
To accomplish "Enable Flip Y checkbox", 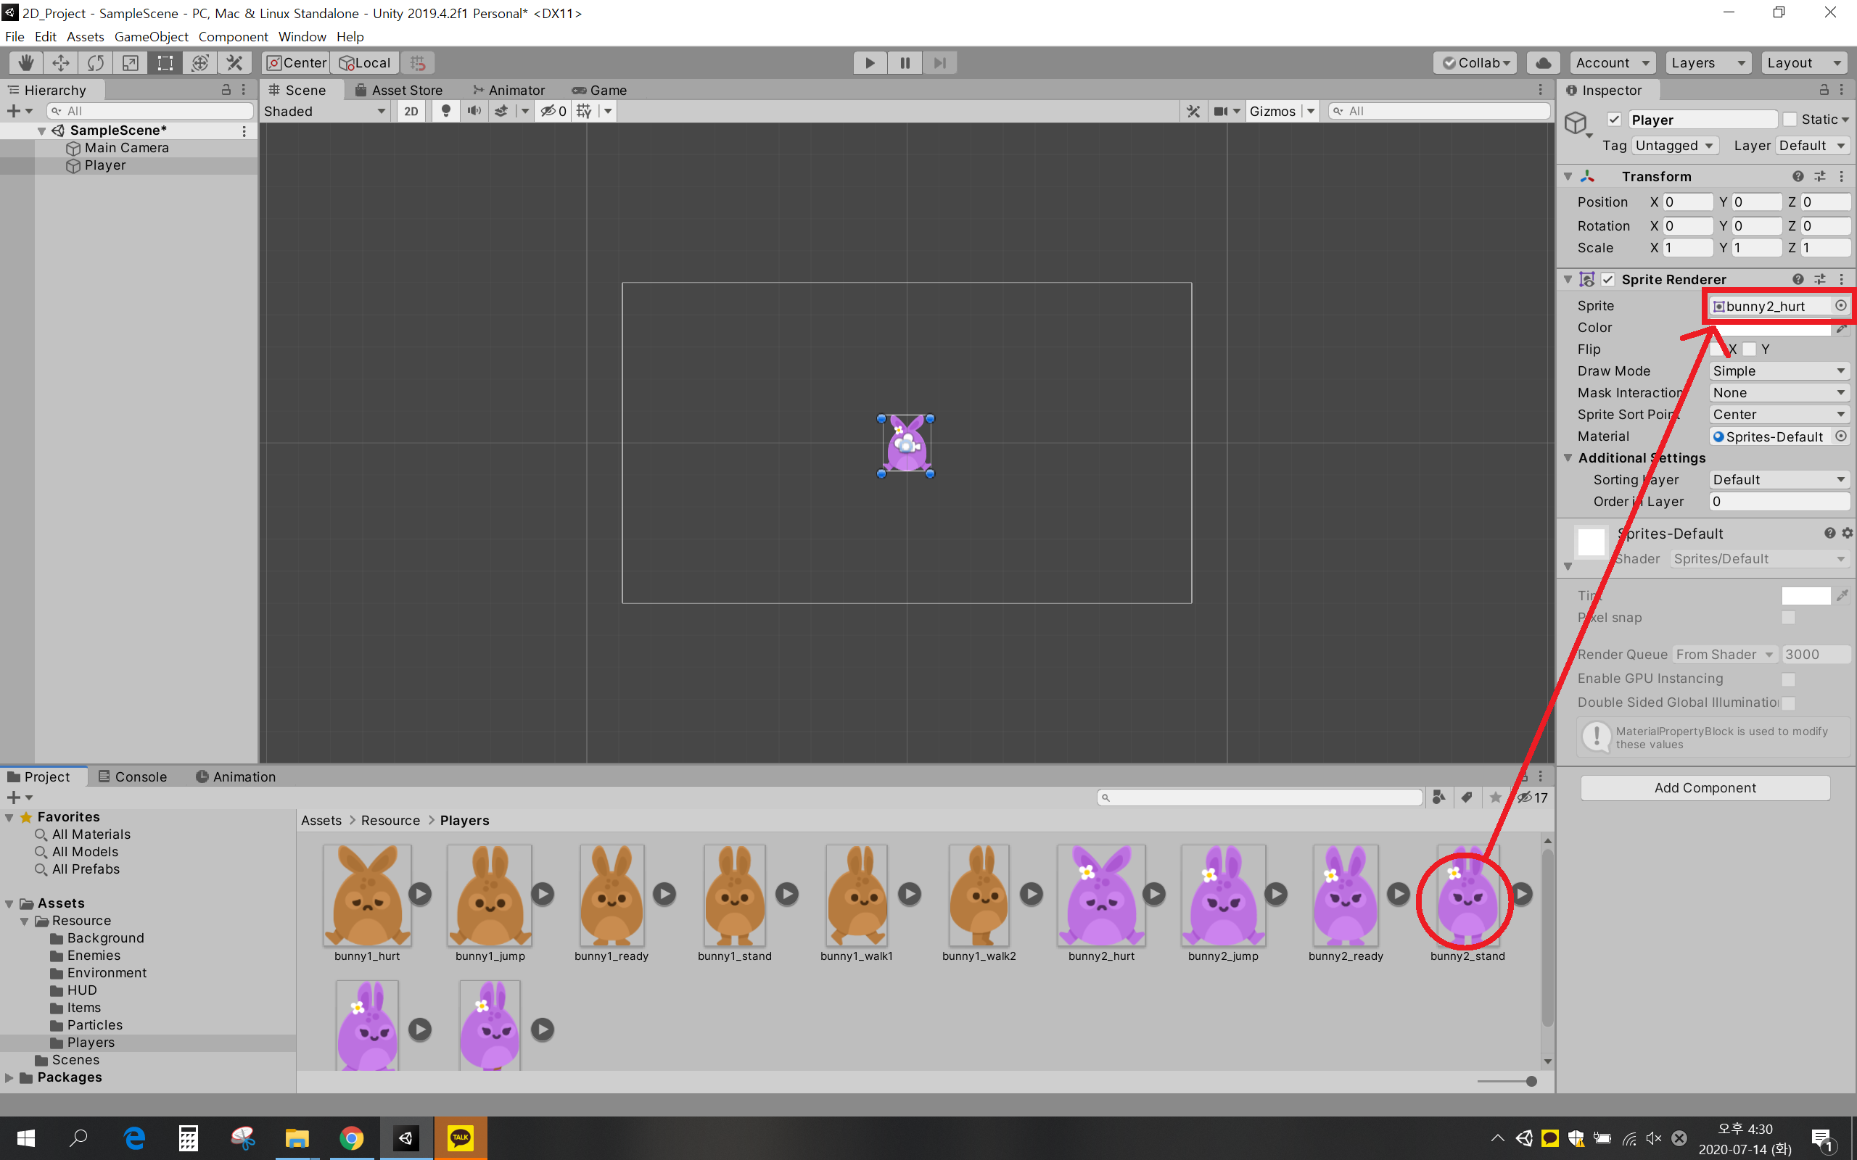I will click(x=1750, y=349).
